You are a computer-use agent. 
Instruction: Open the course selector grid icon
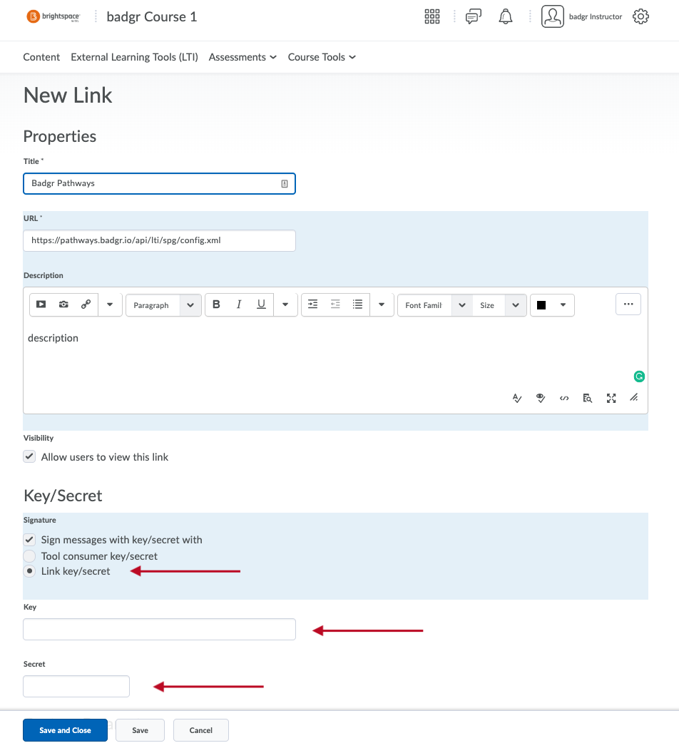[432, 16]
